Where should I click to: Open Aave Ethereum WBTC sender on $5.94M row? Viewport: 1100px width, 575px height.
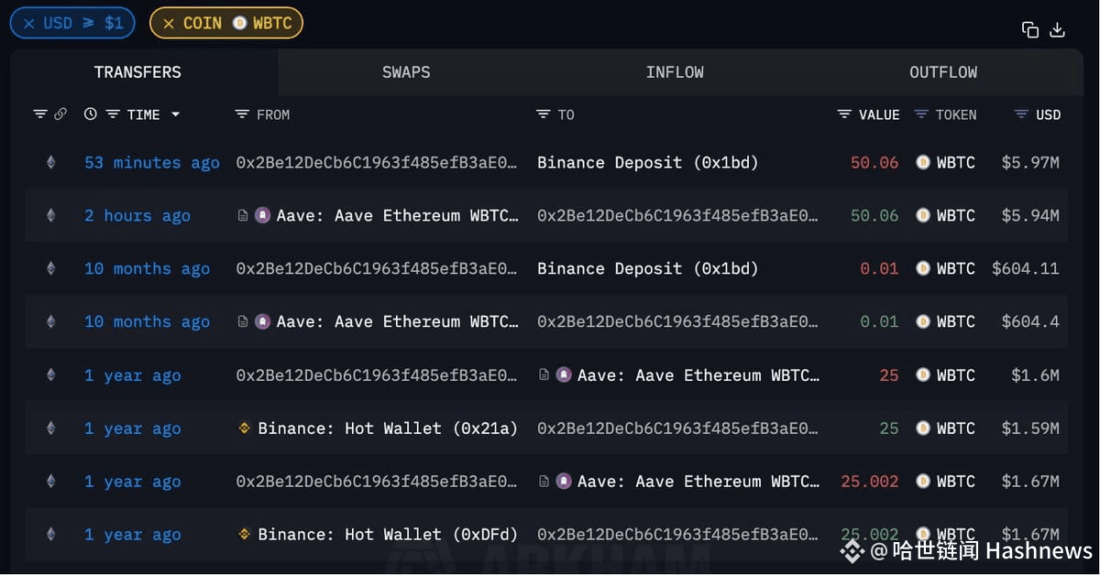tap(397, 216)
